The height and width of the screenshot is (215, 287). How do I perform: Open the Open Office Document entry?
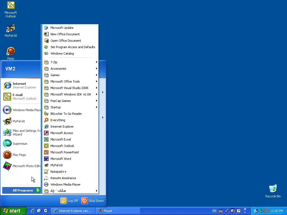70,41
